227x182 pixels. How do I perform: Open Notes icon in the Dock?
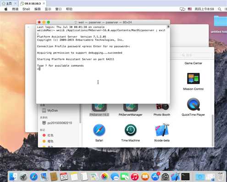tap(74, 176)
